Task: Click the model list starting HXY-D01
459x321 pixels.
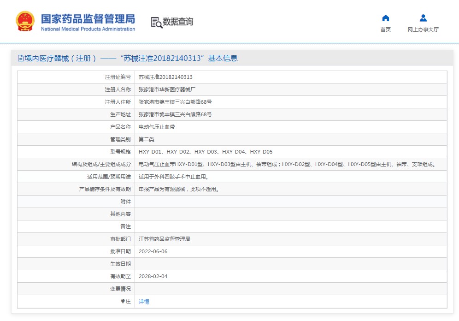Action: (x=206, y=152)
